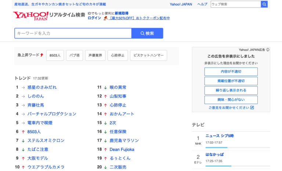
Task: Open trend バーチャルプロダクション
Action: [52, 114]
